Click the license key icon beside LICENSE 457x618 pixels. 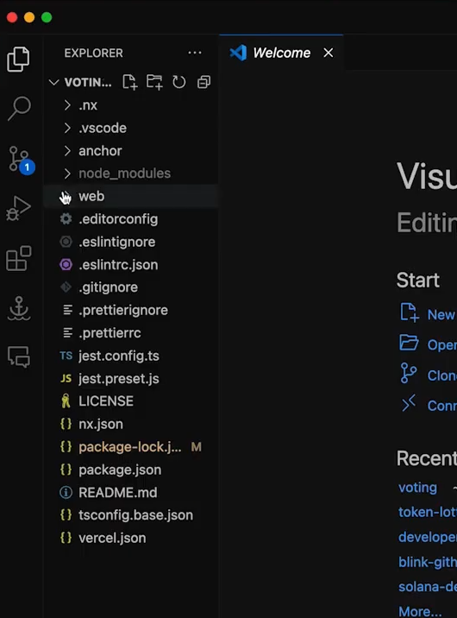click(66, 401)
